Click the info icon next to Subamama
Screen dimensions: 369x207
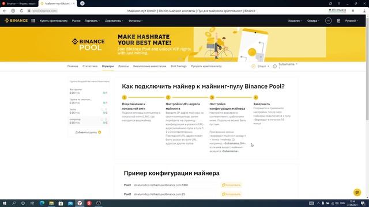coord(274,67)
